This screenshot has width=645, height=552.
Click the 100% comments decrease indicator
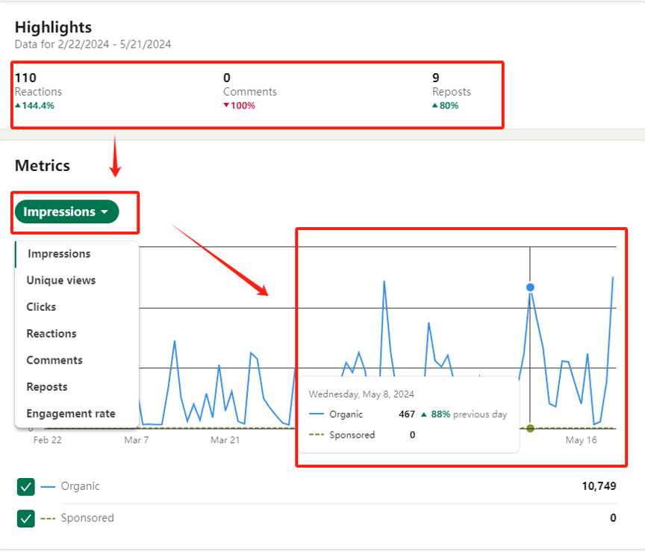coord(239,106)
